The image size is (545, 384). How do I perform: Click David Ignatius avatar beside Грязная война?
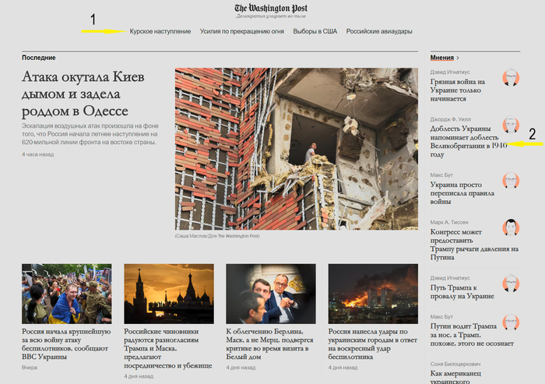(x=511, y=78)
